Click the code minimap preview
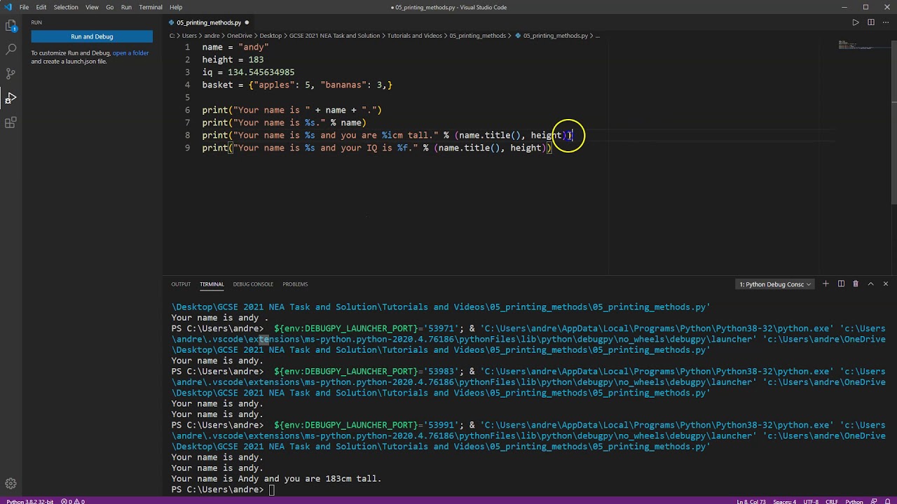Screen dimensions: 897x504 [856, 45]
